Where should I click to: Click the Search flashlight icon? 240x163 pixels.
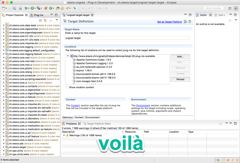[x=67, y=8]
